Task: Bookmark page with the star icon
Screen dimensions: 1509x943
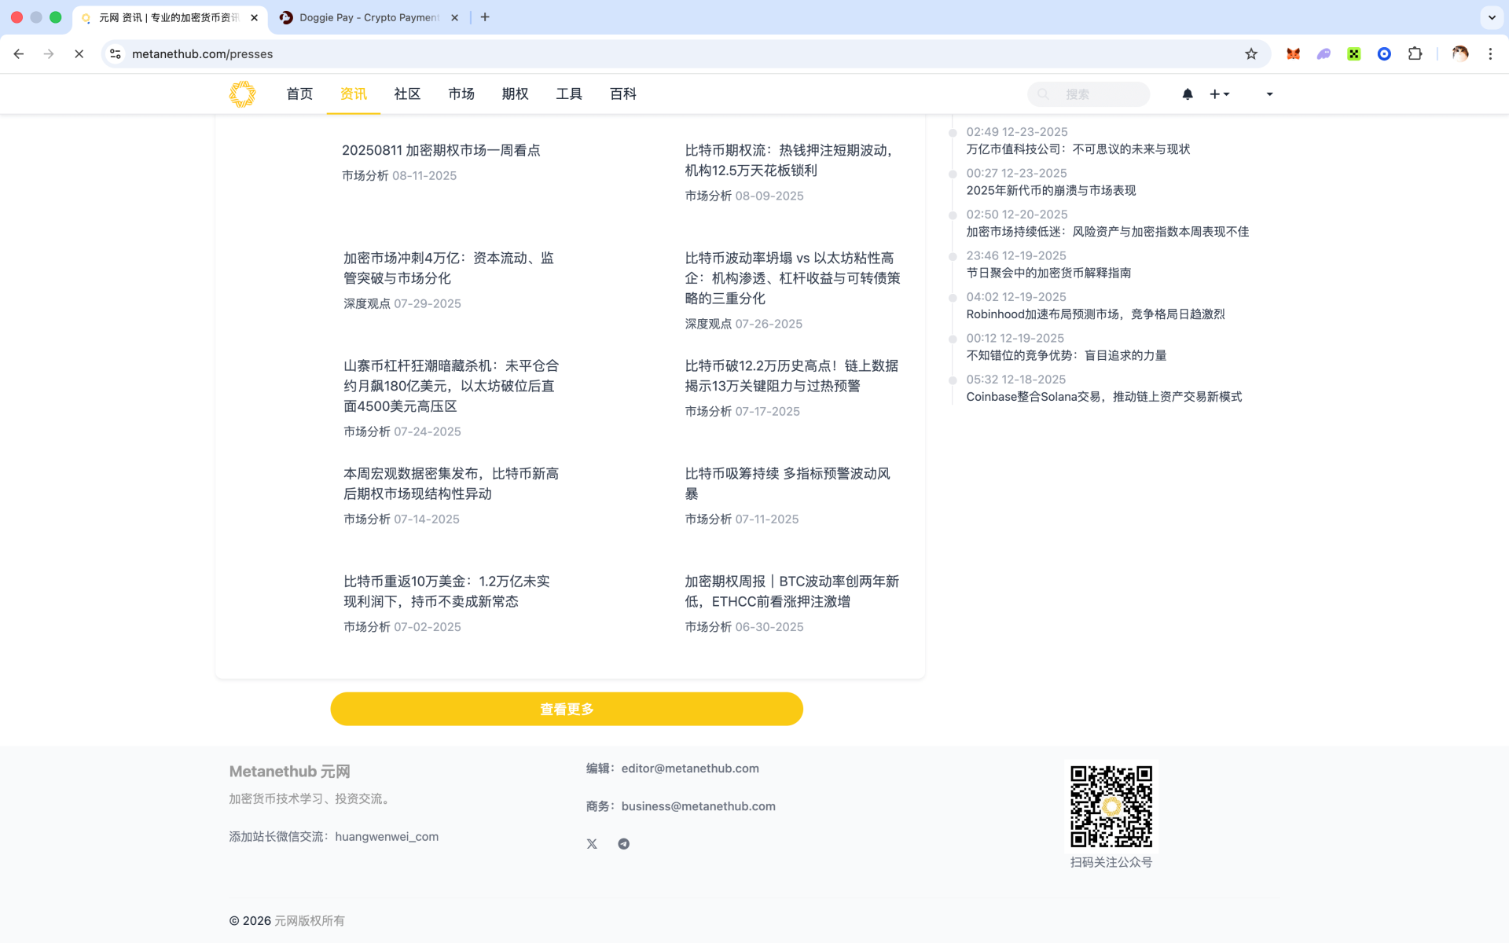Action: tap(1251, 54)
